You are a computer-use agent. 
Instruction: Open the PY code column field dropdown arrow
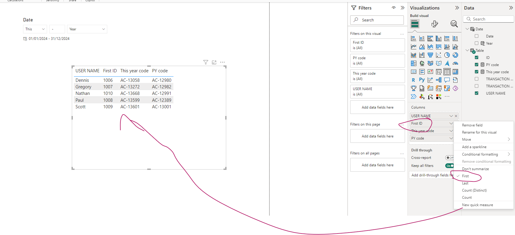click(451, 138)
